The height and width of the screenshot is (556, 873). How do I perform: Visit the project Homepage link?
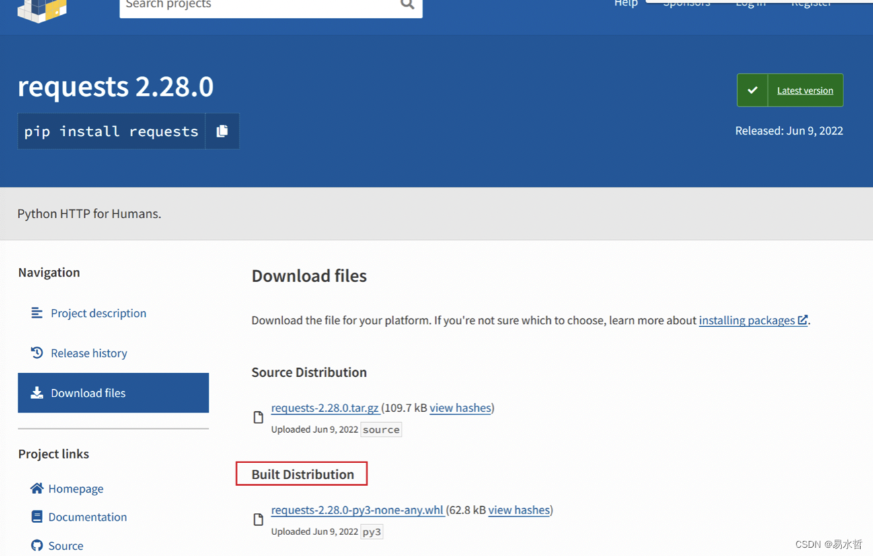tap(75, 489)
